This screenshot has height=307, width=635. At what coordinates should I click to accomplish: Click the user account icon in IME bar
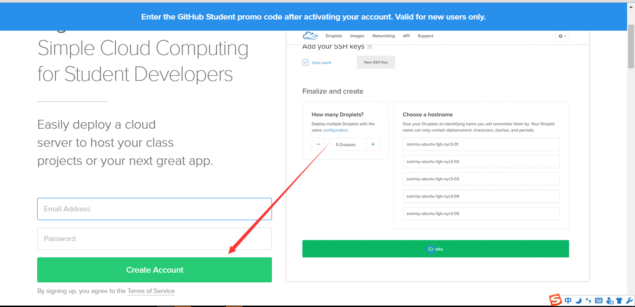[x=609, y=300]
